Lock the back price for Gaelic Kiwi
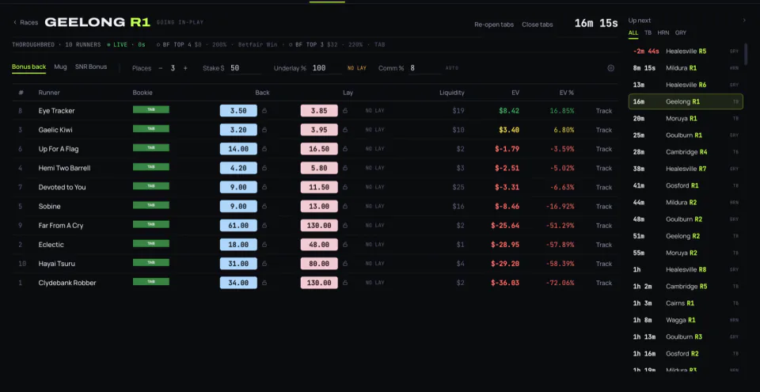Screen dimensions: 760x392 pos(264,130)
